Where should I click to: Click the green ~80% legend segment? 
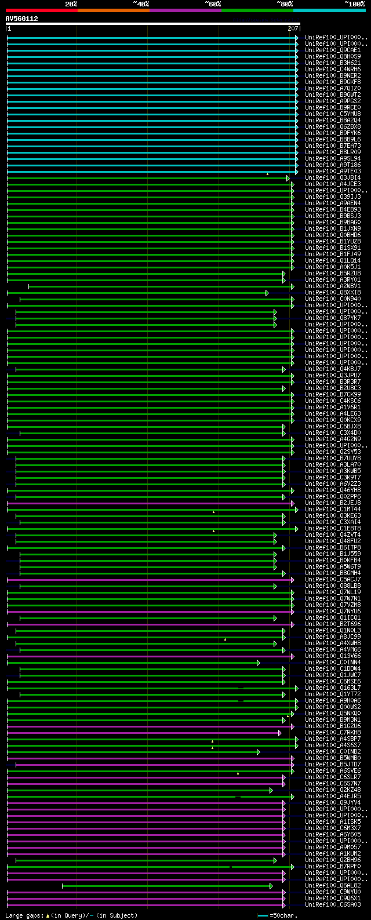pyautogui.click(x=257, y=10)
